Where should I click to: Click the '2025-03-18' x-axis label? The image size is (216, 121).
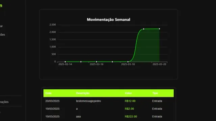tap(128, 64)
